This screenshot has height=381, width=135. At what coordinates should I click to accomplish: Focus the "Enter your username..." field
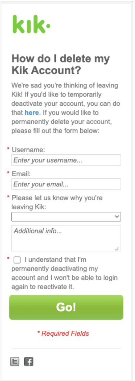pos(66,160)
